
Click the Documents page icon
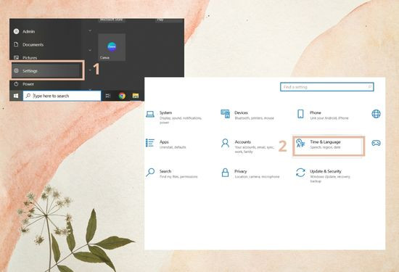16,44
